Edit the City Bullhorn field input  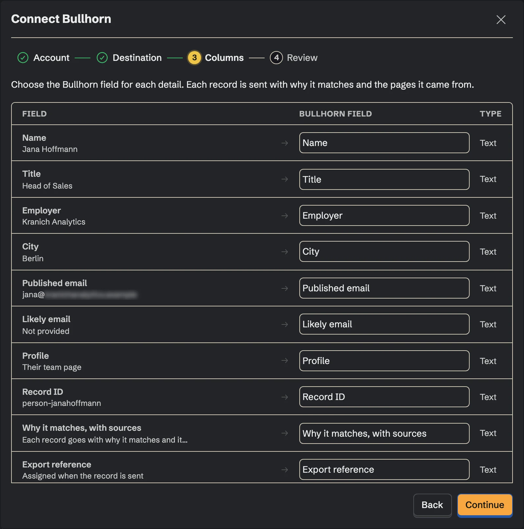[384, 251]
